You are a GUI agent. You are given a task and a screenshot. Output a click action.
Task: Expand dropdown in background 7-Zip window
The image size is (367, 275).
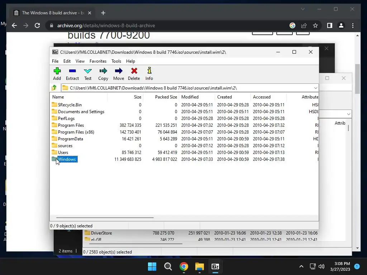click(x=348, y=114)
